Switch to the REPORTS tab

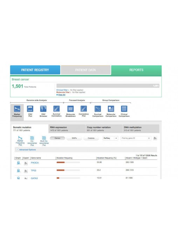pos(136,70)
